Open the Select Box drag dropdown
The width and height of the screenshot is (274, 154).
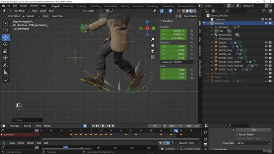point(58,16)
